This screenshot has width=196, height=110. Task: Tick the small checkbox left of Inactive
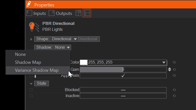pos(31,96)
